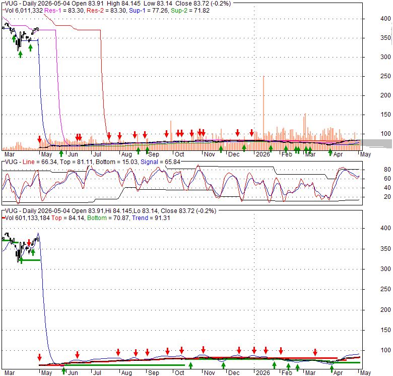Image resolution: width=393 pixels, height=376 pixels.
Task: Click the 400 price label on the lower chart axis
Action: tap(385, 228)
